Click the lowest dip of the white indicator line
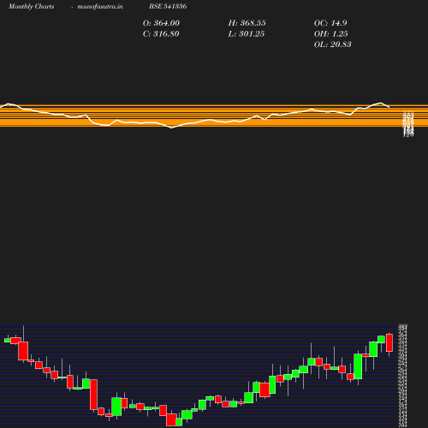428x428 pixels. [x=171, y=128]
